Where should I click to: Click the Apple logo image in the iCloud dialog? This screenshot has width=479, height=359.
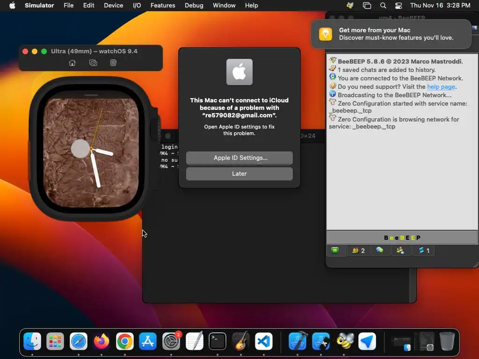[239, 72]
